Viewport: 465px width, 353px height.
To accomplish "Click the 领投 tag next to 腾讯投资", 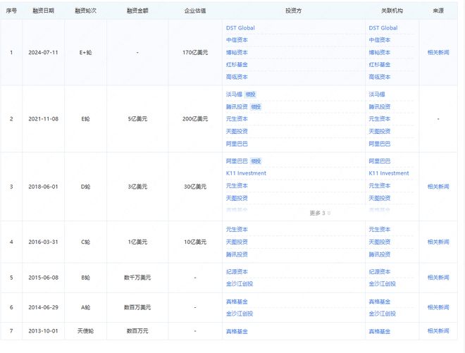I will (x=256, y=107).
